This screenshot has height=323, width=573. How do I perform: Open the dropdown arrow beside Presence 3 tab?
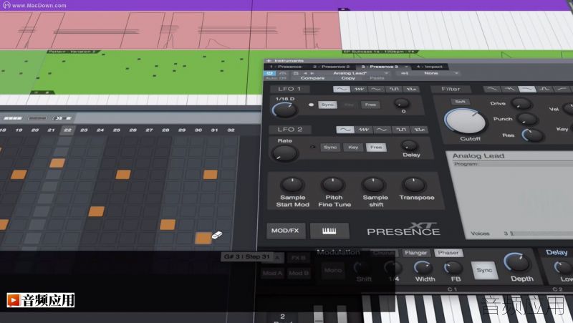[x=406, y=67]
